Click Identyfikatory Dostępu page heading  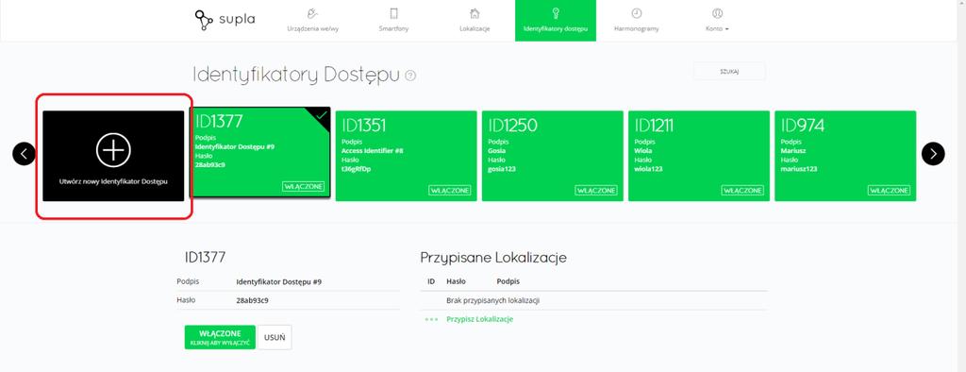[296, 75]
